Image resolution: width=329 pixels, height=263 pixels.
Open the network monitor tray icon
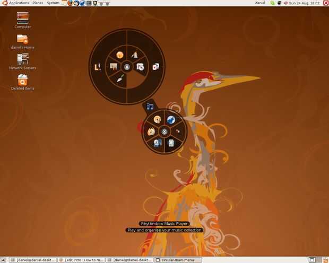point(279,3)
